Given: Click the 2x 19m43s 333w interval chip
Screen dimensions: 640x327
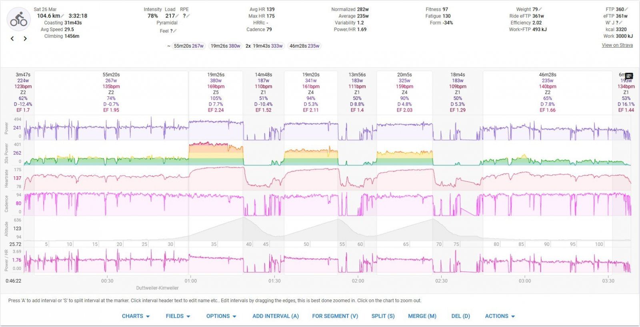Looking at the screenshot, I should click(x=264, y=46).
